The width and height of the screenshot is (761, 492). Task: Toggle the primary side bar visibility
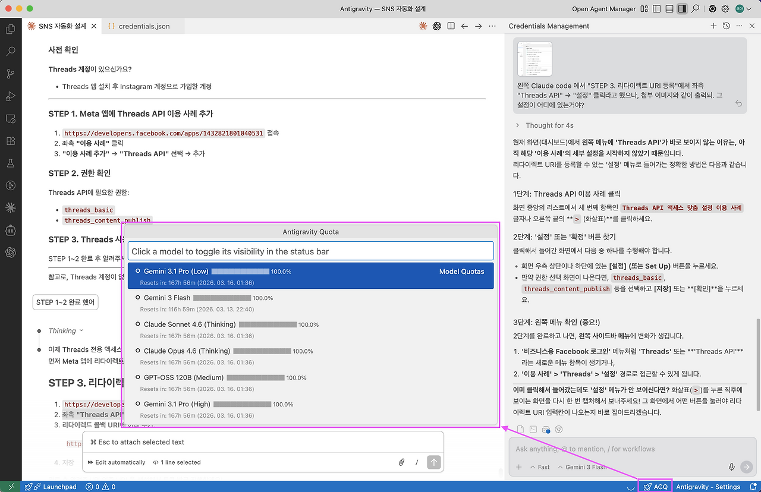pos(657,9)
